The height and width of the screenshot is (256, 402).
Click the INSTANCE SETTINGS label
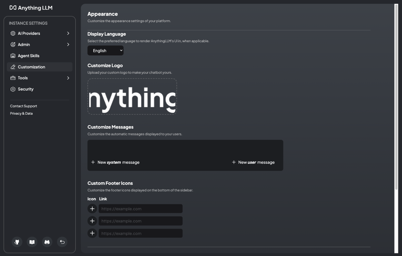(28, 23)
